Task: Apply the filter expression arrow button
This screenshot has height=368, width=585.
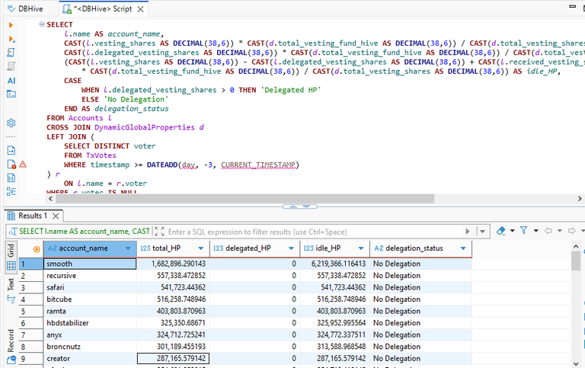Action: [x=468, y=232]
